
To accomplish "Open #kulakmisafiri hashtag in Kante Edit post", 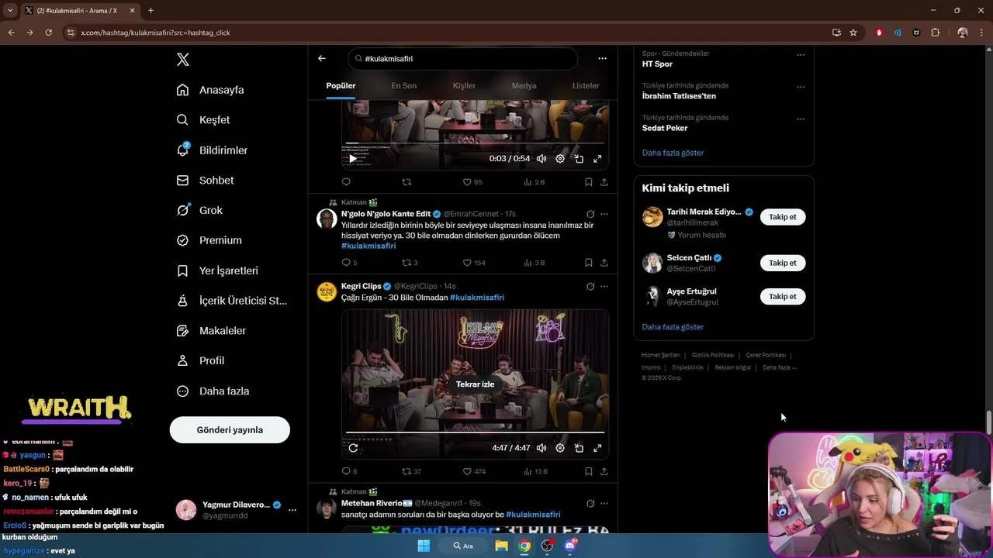I will point(368,246).
